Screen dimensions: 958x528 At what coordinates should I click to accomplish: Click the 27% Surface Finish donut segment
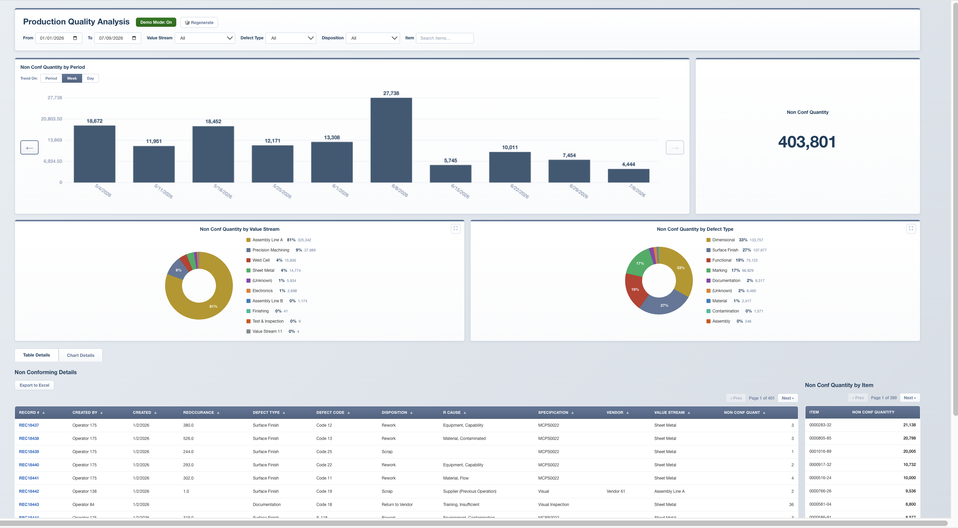point(664,306)
